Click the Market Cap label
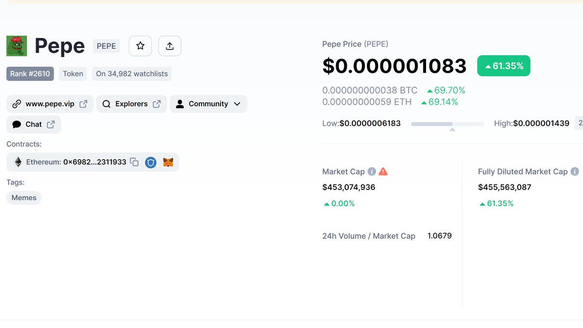This screenshot has width=583, height=328. (343, 172)
